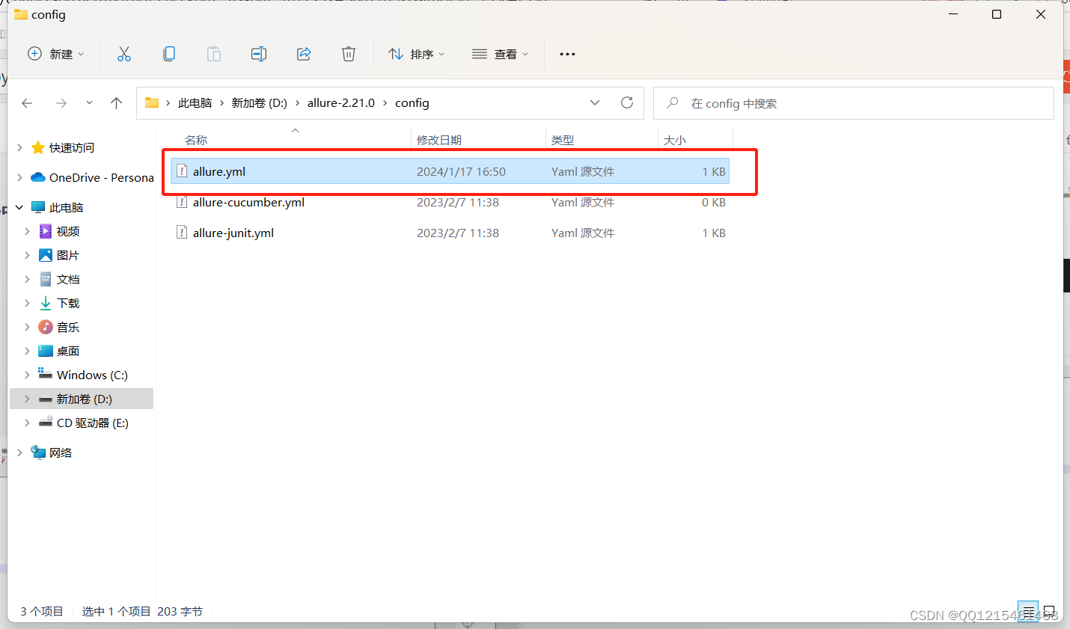Click the Cut scissors icon
Screen dimensions: 1070x629
click(x=124, y=54)
